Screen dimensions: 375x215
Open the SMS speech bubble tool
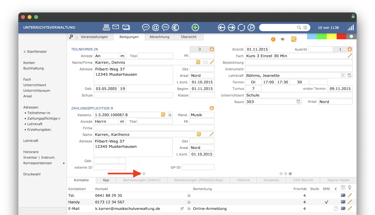[x=146, y=28]
